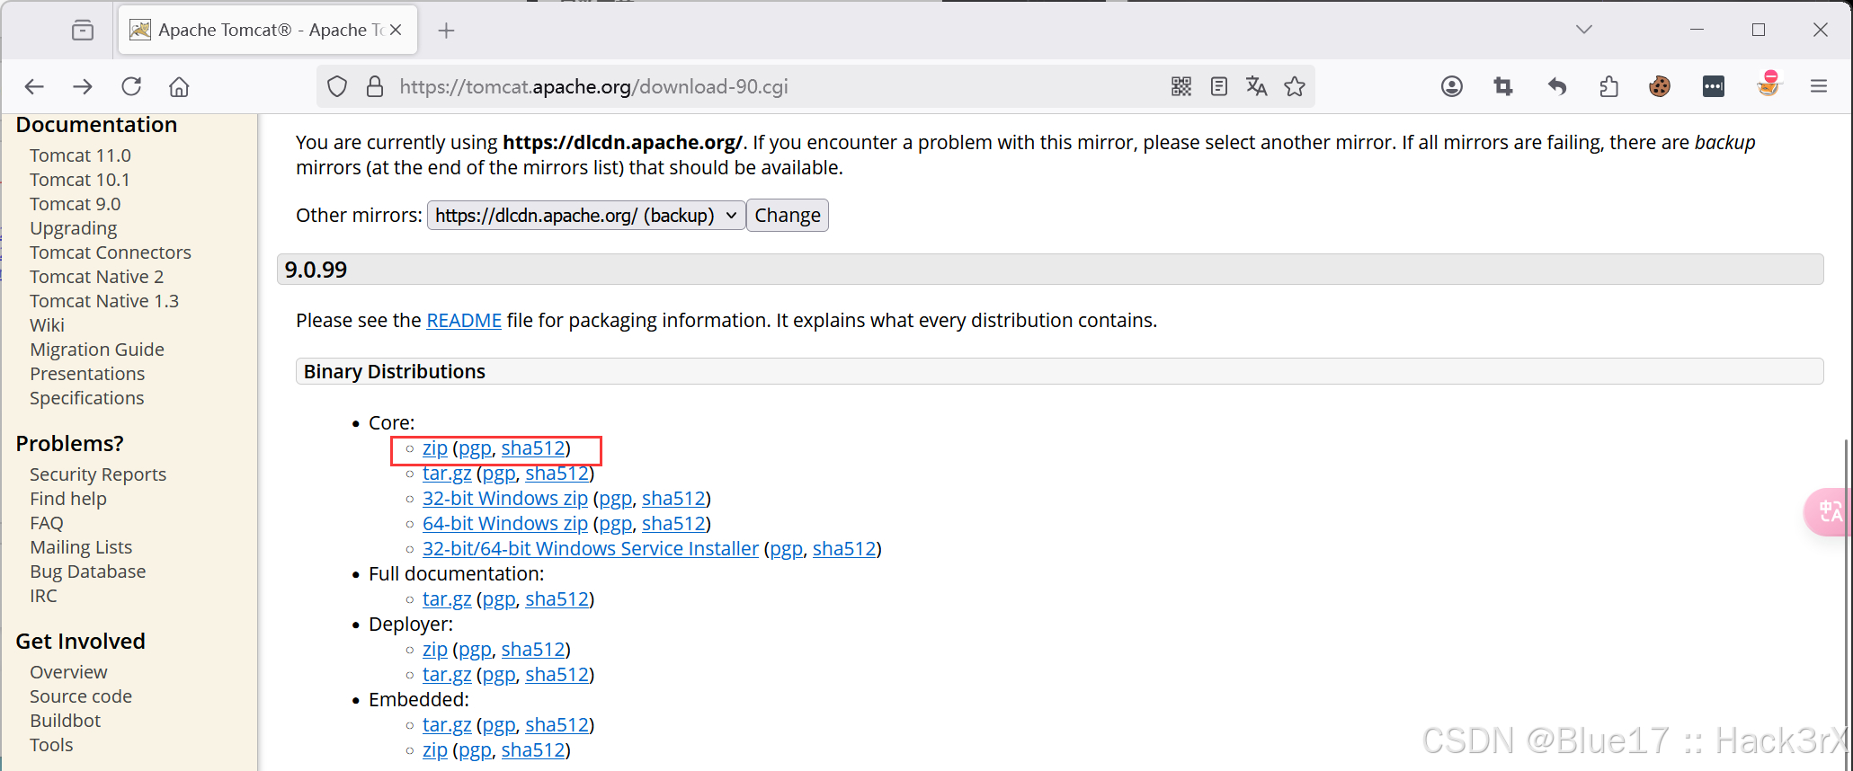Open the dark square extension icon
The image size is (1853, 771).
pyautogui.click(x=1714, y=86)
